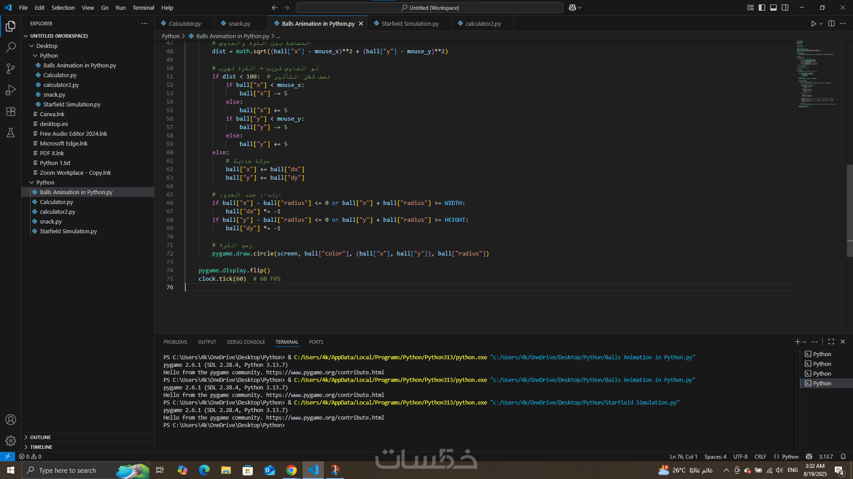The image size is (853, 479).
Task: Open new terminal launch profile dropdown
Action: click(x=805, y=342)
